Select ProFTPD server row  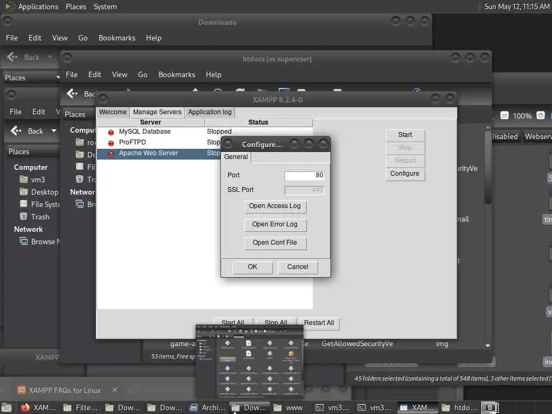158,142
